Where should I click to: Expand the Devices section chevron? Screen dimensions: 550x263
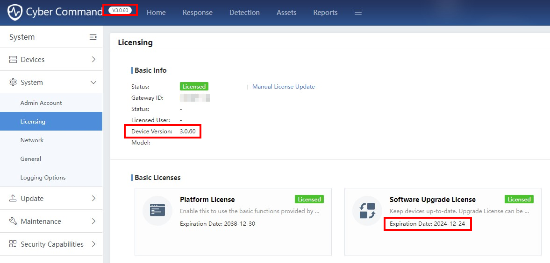click(x=93, y=60)
